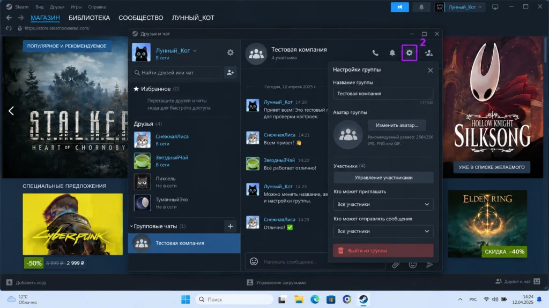Show hidden tray icons chevron
This screenshot has height=308, width=549.
click(x=460, y=299)
